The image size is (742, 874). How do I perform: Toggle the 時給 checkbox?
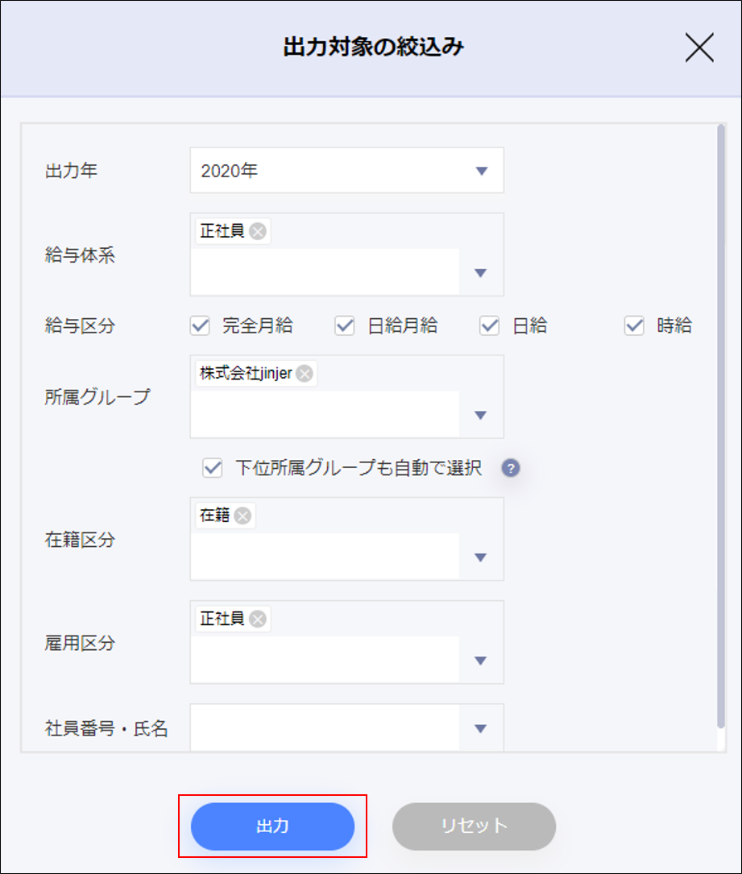(635, 326)
